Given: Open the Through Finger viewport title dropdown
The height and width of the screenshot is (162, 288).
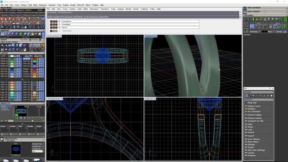Looking at the screenshot, I should tap(62, 99).
